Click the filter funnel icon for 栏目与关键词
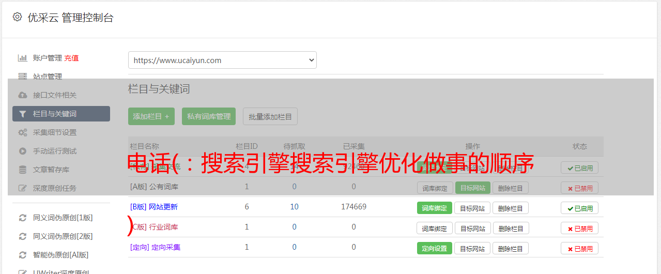The image size is (661, 274). tap(22, 114)
